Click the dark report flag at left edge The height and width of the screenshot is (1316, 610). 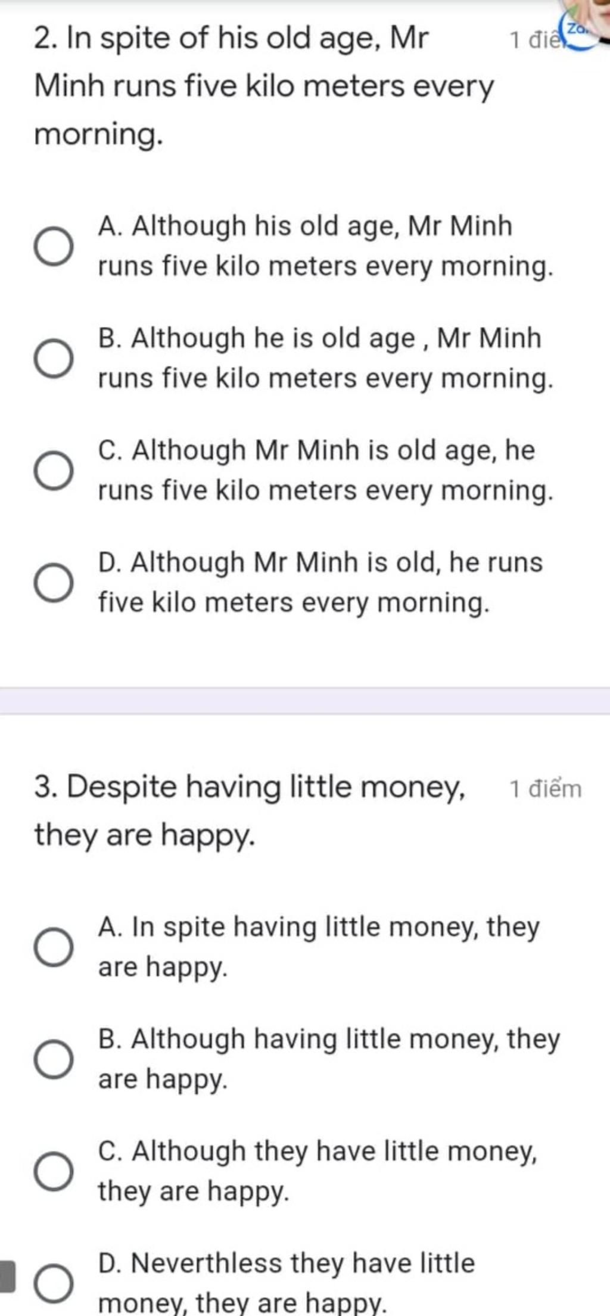tap(6, 1275)
